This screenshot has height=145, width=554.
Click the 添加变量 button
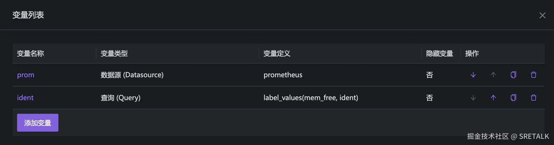click(38, 123)
